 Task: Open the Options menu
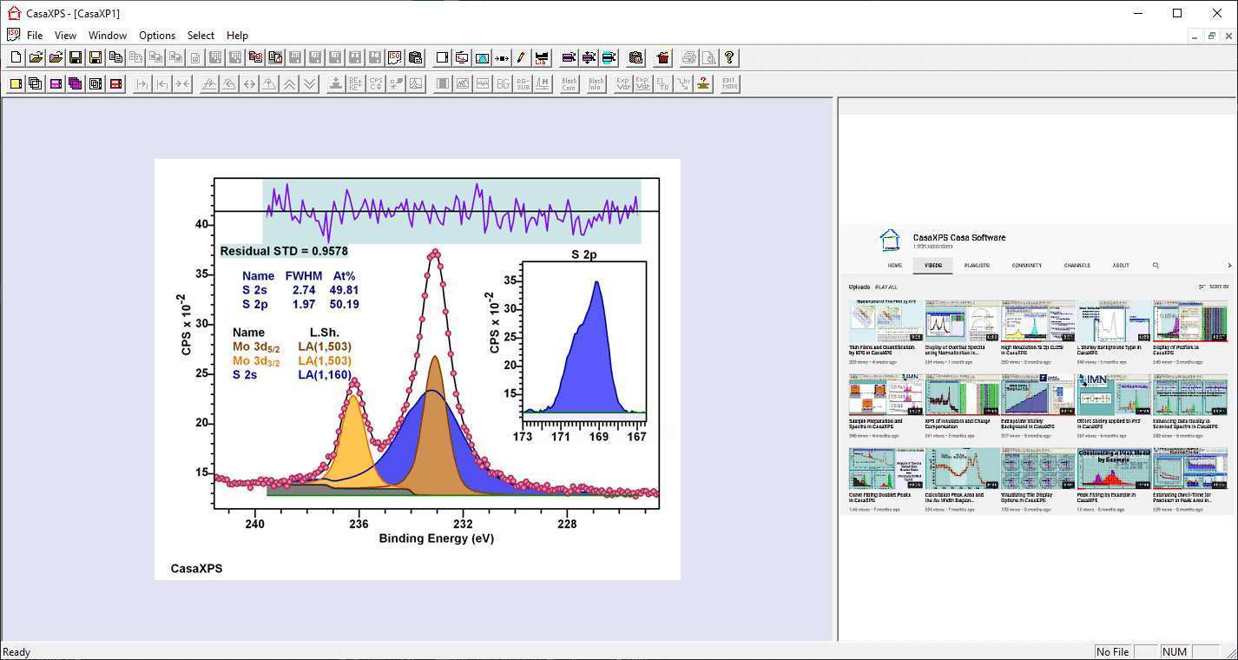click(x=157, y=36)
